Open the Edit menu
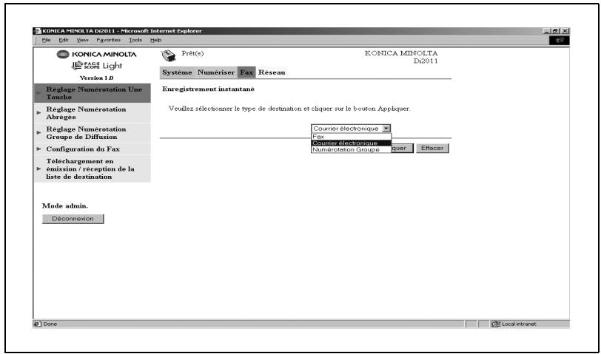 click(x=63, y=40)
